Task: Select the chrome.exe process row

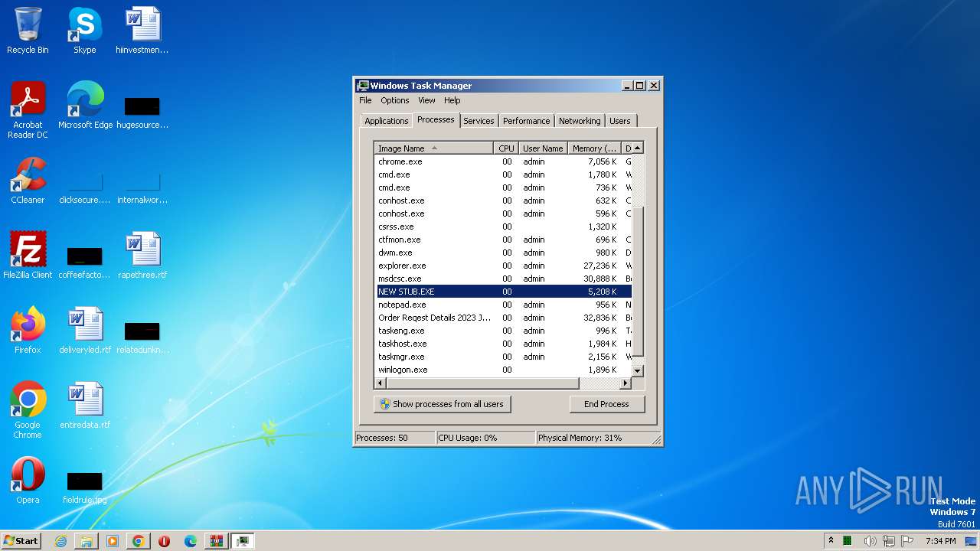Action: point(503,161)
